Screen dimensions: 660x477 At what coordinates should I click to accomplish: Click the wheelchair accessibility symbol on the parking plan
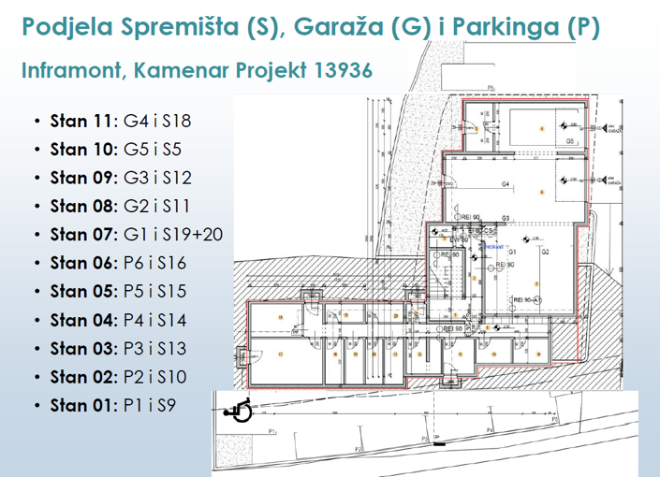pos(238,411)
